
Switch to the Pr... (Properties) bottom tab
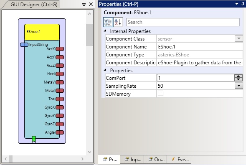109,160
